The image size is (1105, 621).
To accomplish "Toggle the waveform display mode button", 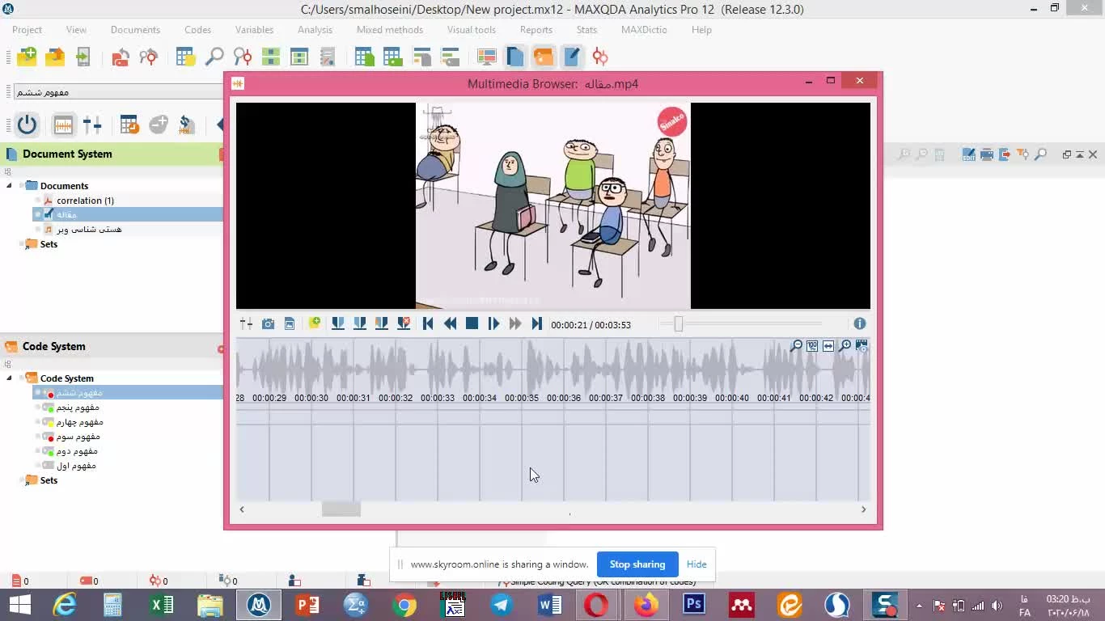I will (63, 125).
